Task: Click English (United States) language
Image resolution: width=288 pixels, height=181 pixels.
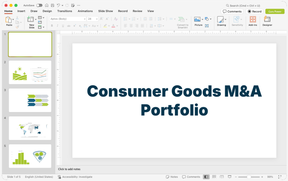Action: point(39,177)
